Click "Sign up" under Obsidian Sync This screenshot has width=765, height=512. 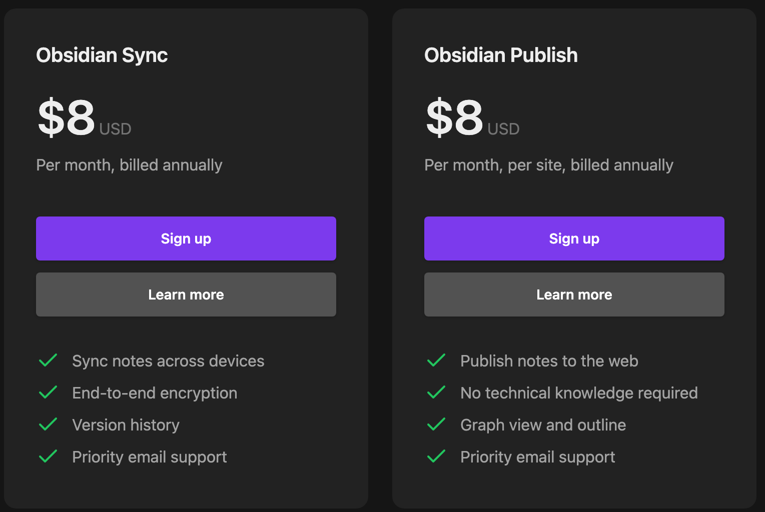pyautogui.click(x=186, y=238)
